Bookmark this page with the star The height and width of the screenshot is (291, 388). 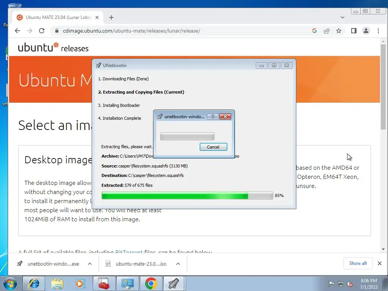click(339, 31)
